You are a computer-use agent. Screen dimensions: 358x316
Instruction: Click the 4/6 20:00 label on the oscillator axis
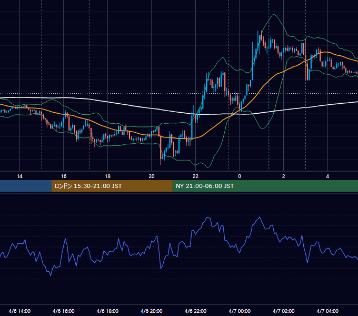coord(152,311)
